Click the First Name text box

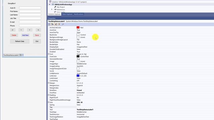tap(30, 11)
